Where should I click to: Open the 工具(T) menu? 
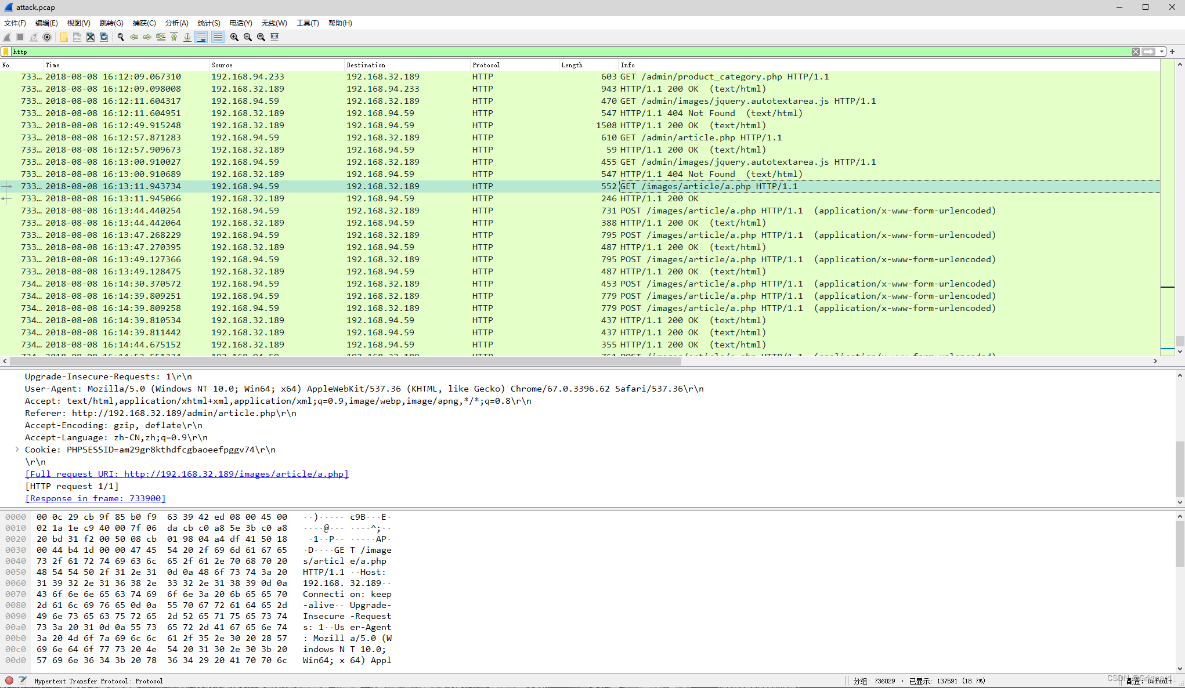308,23
